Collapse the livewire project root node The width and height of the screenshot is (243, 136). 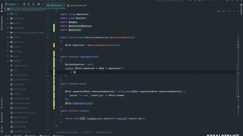point(5,9)
